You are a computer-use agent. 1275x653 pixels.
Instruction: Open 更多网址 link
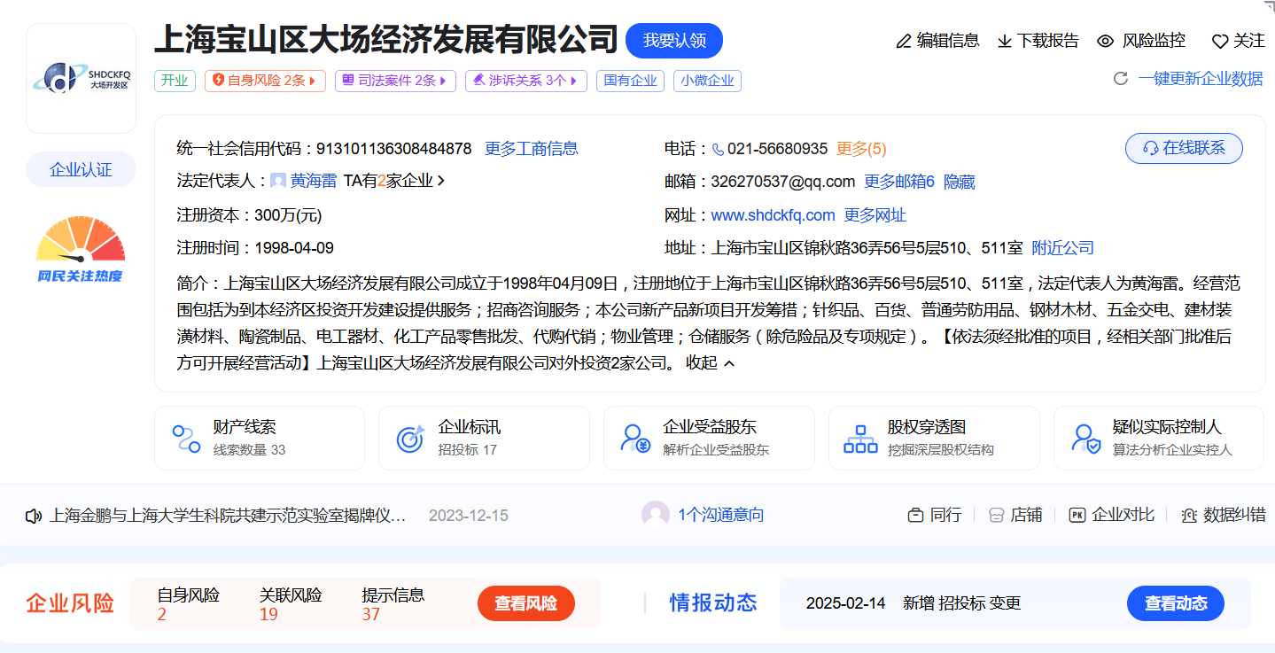[x=875, y=215]
